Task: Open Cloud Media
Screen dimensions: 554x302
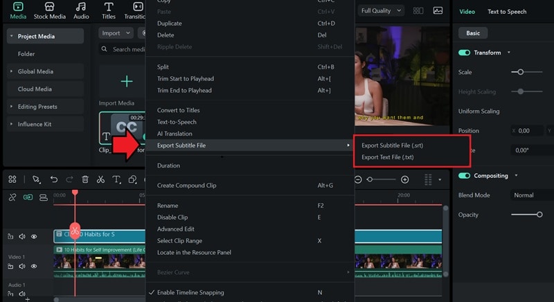Action: (x=35, y=89)
